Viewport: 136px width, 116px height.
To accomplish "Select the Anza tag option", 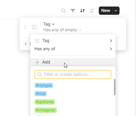I will pos(41,94).
